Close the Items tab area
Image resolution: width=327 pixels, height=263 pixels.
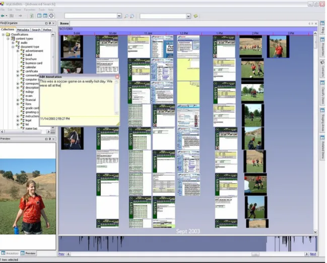click(316, 24)
